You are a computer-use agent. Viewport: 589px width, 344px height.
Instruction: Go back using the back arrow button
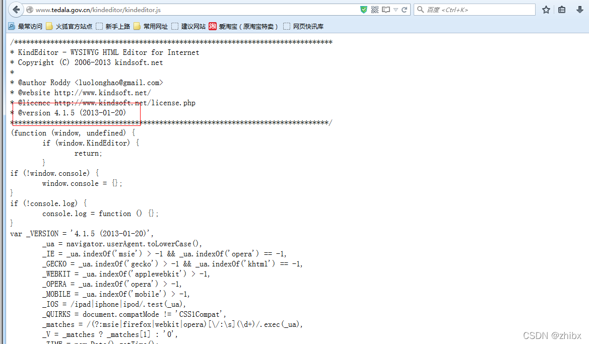(16, 10)
